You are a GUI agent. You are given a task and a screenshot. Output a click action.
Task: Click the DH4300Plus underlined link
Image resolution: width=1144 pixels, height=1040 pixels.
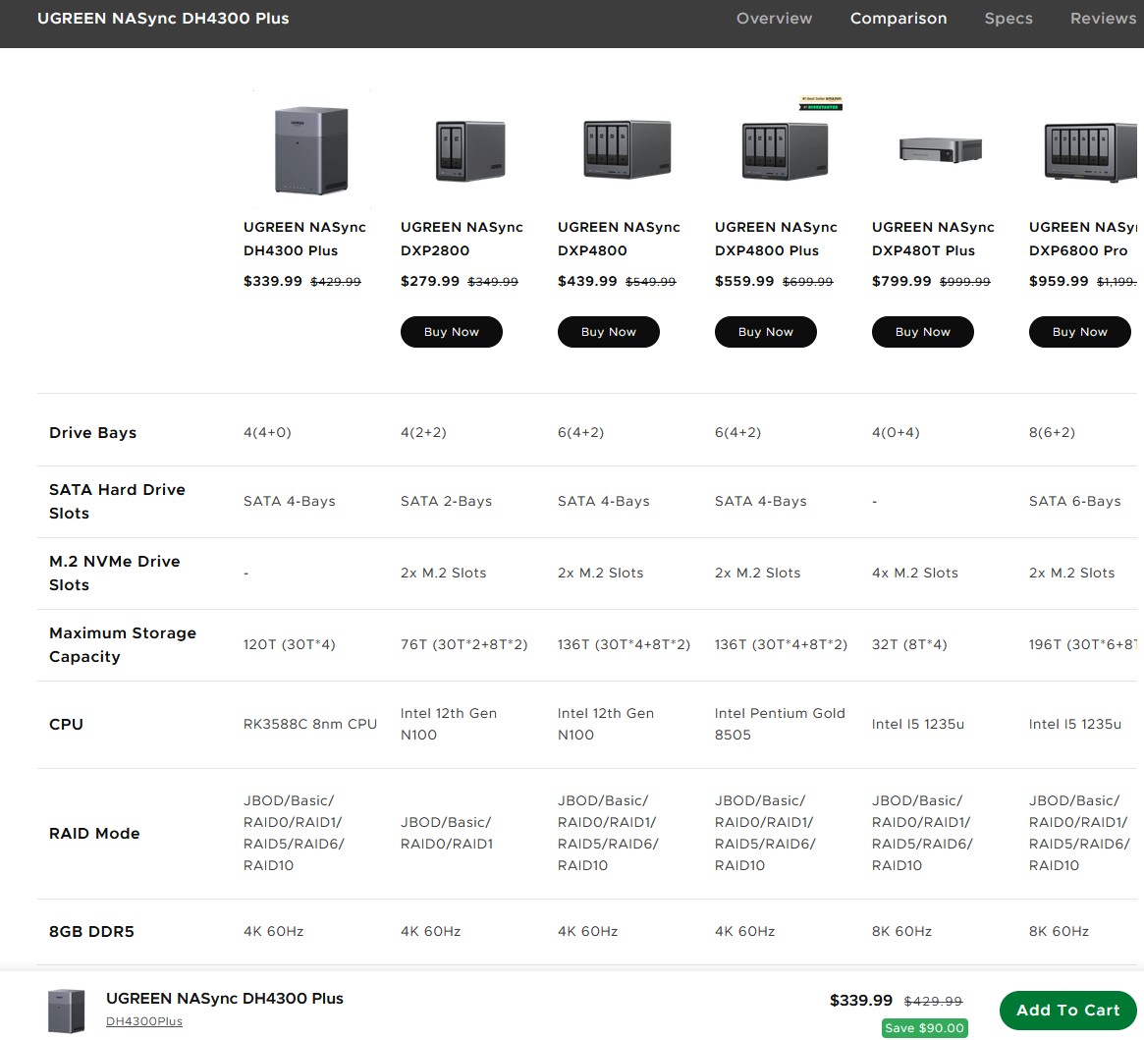click(x=144, y=1021)
